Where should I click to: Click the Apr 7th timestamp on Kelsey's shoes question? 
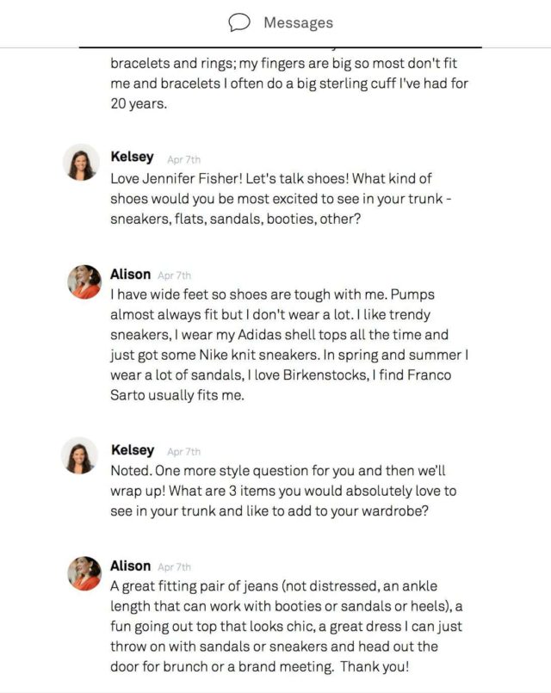click(x=183, y=159)
